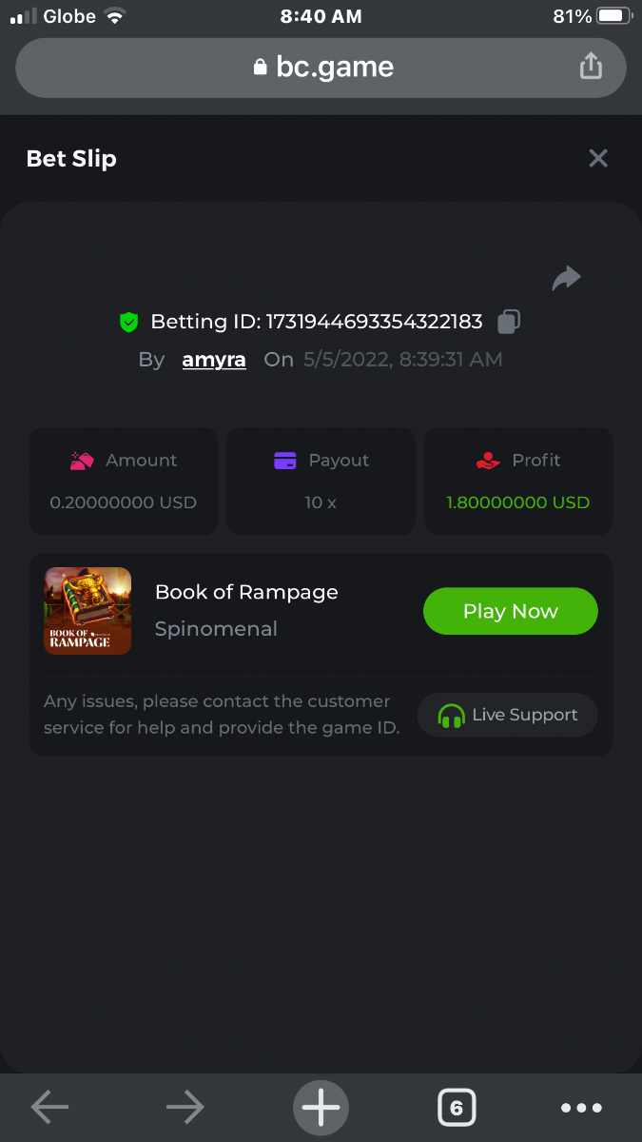Open the browser three-dot menu

coord(581,1108)
